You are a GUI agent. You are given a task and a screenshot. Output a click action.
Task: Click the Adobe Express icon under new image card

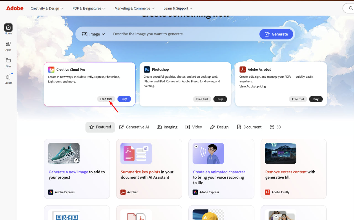click(51, 192)
